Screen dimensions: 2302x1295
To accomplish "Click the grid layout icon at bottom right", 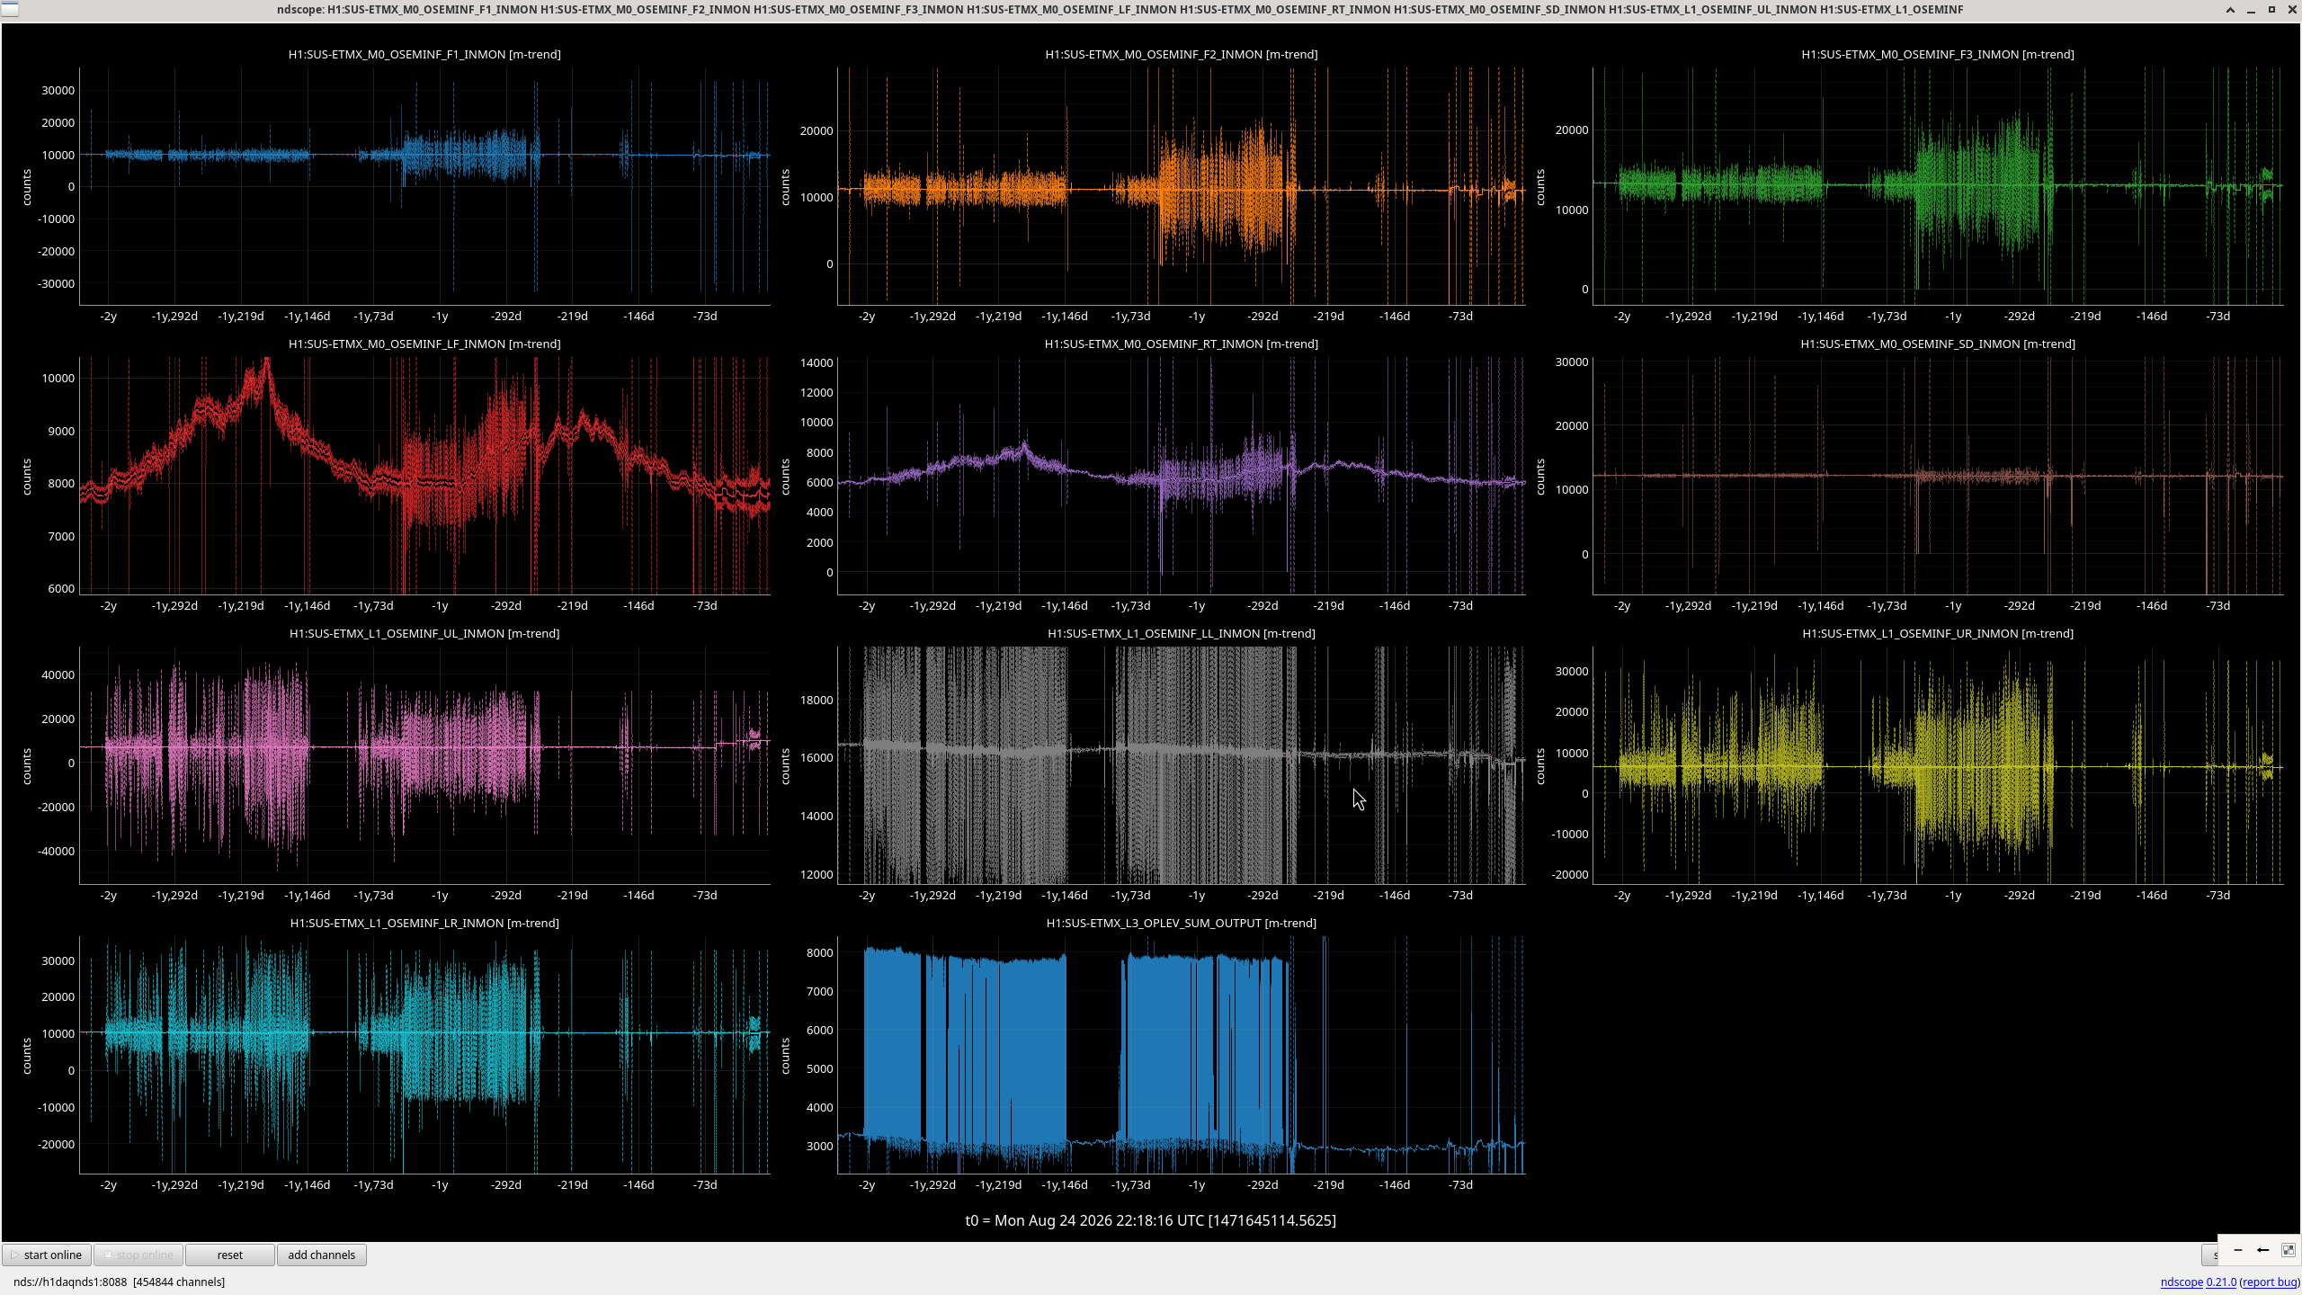I will [x=2289, y=1250].
